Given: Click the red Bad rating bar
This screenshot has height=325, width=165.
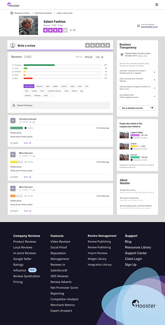Looking at the screenshot, I should pyautogui.click(x=28, y=78).
